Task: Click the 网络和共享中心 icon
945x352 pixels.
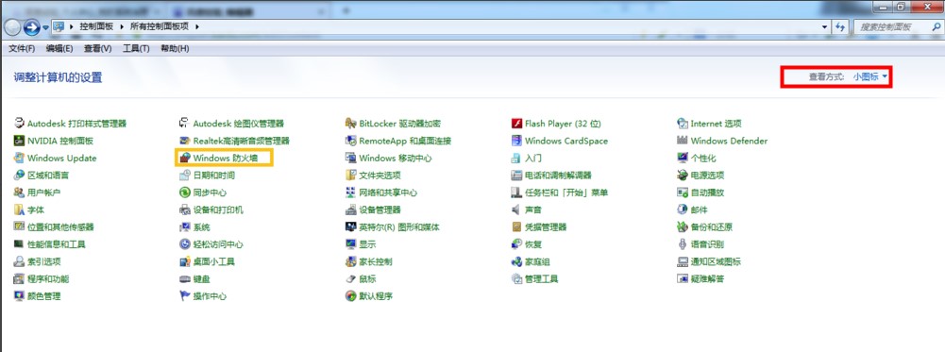Action: pyautogui.click(x=350, y=193)
